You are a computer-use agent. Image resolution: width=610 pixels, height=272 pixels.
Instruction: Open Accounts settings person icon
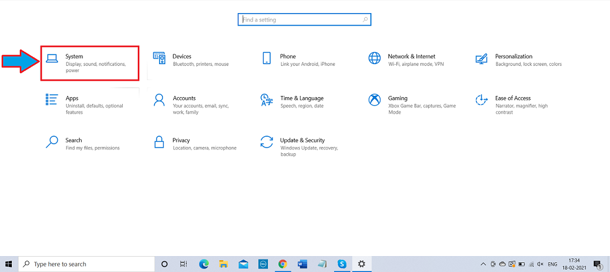pyautogui.click(x=159, y=101)
